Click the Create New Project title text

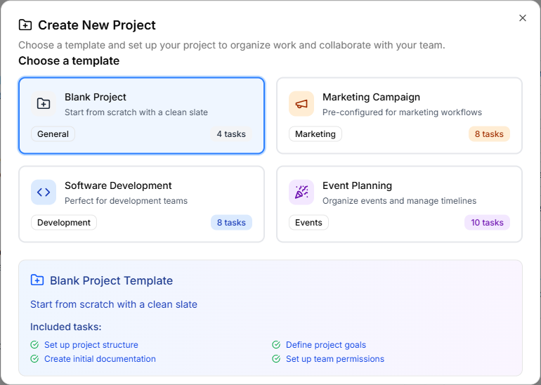point(97,25)
